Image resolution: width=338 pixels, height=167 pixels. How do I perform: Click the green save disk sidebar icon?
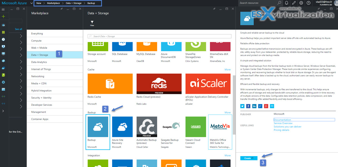click(x=3, y=75)
